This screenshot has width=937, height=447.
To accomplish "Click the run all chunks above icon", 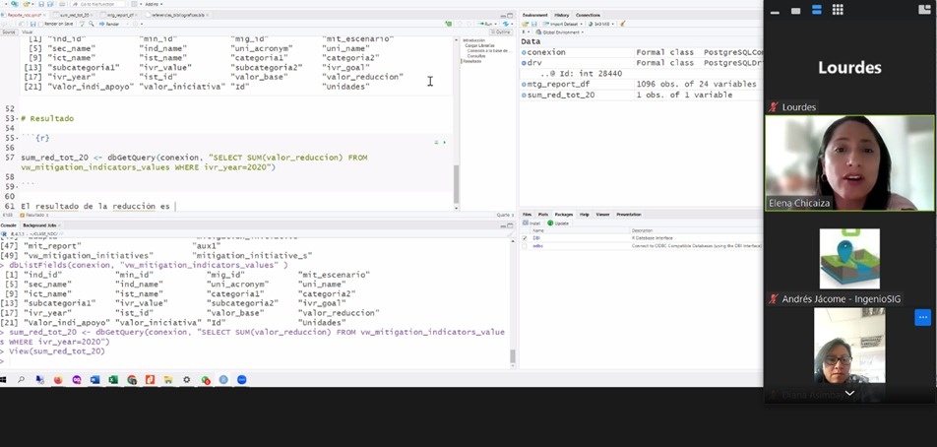I will 436,142.
